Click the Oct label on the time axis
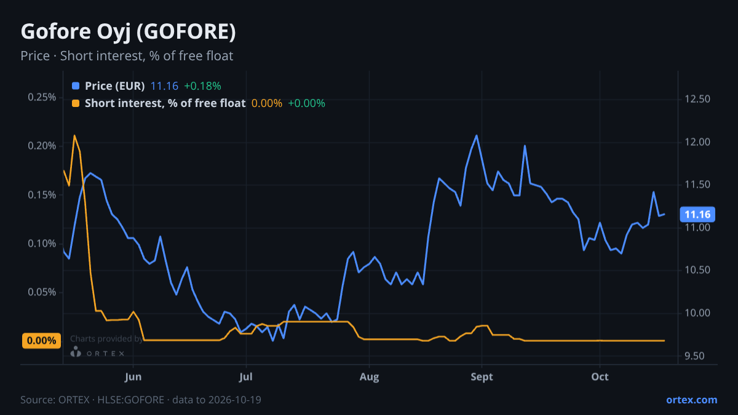Screen dimensions: 738x415 600,376
